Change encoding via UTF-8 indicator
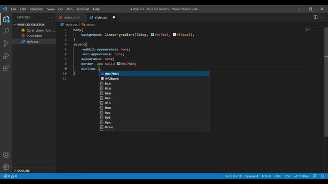This screenshot has width=328, height=184. pyautogui.click(x=266, y=176)
